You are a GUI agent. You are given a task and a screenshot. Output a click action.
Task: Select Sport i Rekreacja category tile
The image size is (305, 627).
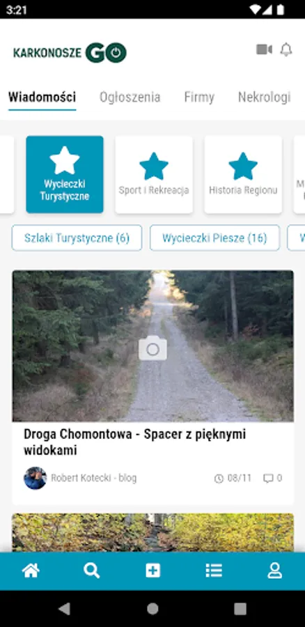point(154,174)
